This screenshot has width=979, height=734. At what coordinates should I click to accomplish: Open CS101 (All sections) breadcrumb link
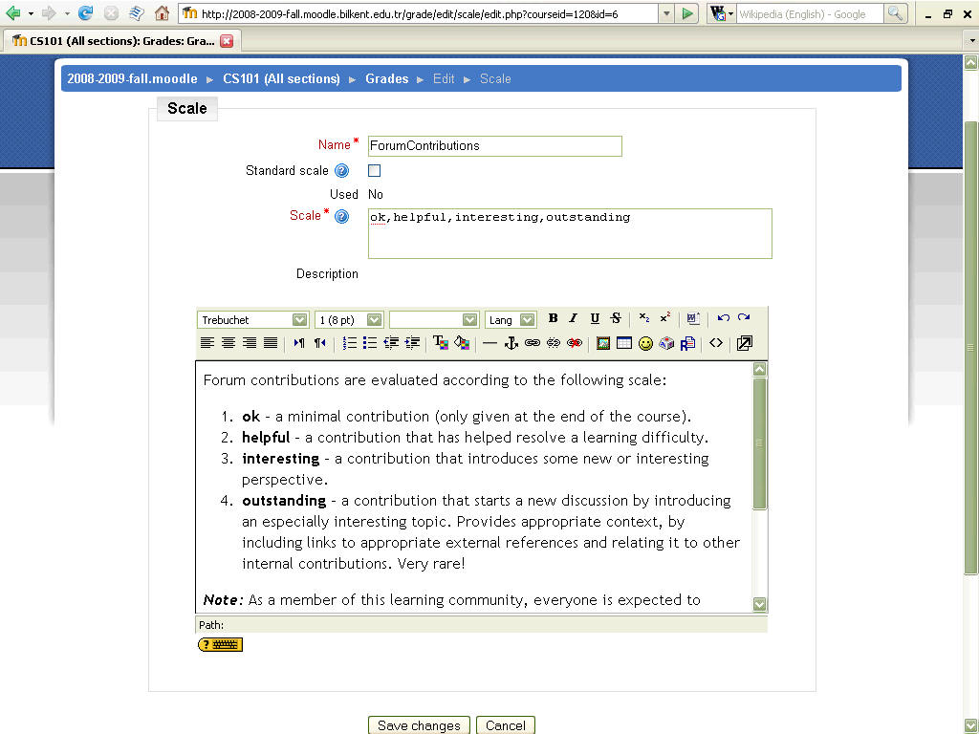tap(282, 78)
